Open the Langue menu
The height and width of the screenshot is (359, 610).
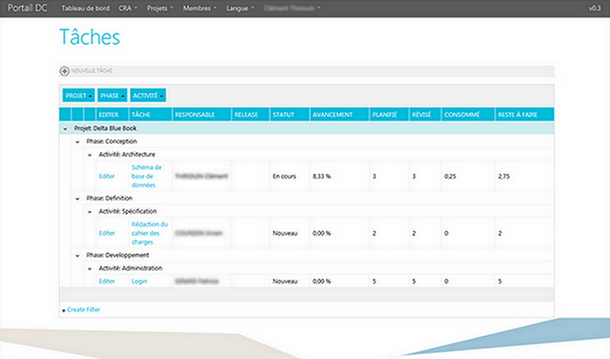point(240,8)
